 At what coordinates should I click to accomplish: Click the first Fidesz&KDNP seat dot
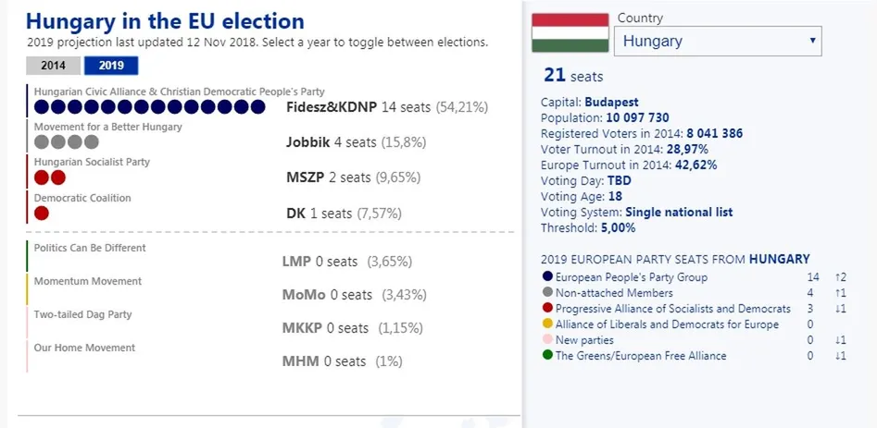42,107
